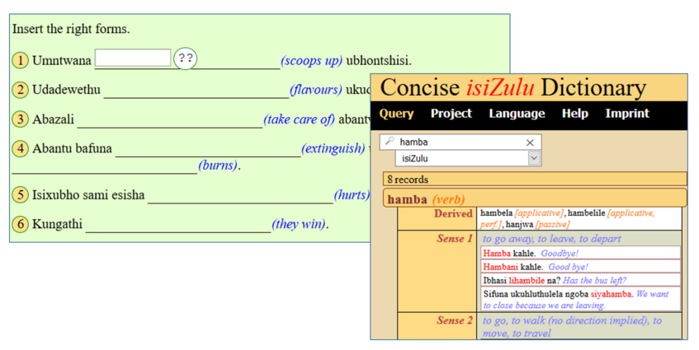Click the 'to go away, to leave, to depart' definition
The width and height of the screenshot is (699, 350).
[551, 239]
